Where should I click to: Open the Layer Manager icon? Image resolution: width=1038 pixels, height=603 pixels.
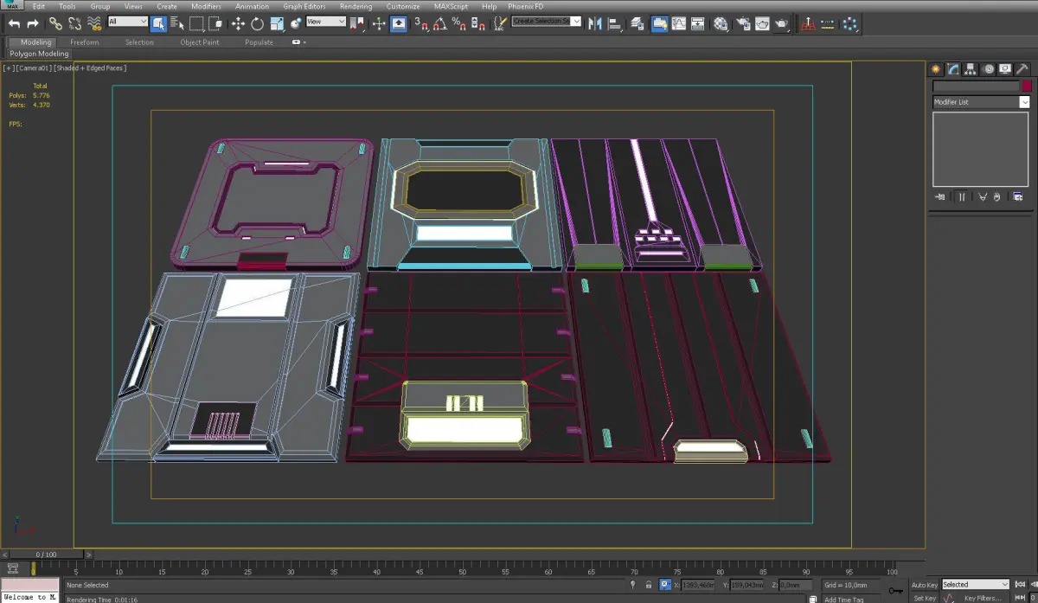tap(638, 23)
